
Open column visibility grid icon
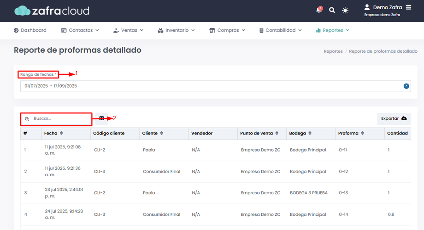pos(101,118)
